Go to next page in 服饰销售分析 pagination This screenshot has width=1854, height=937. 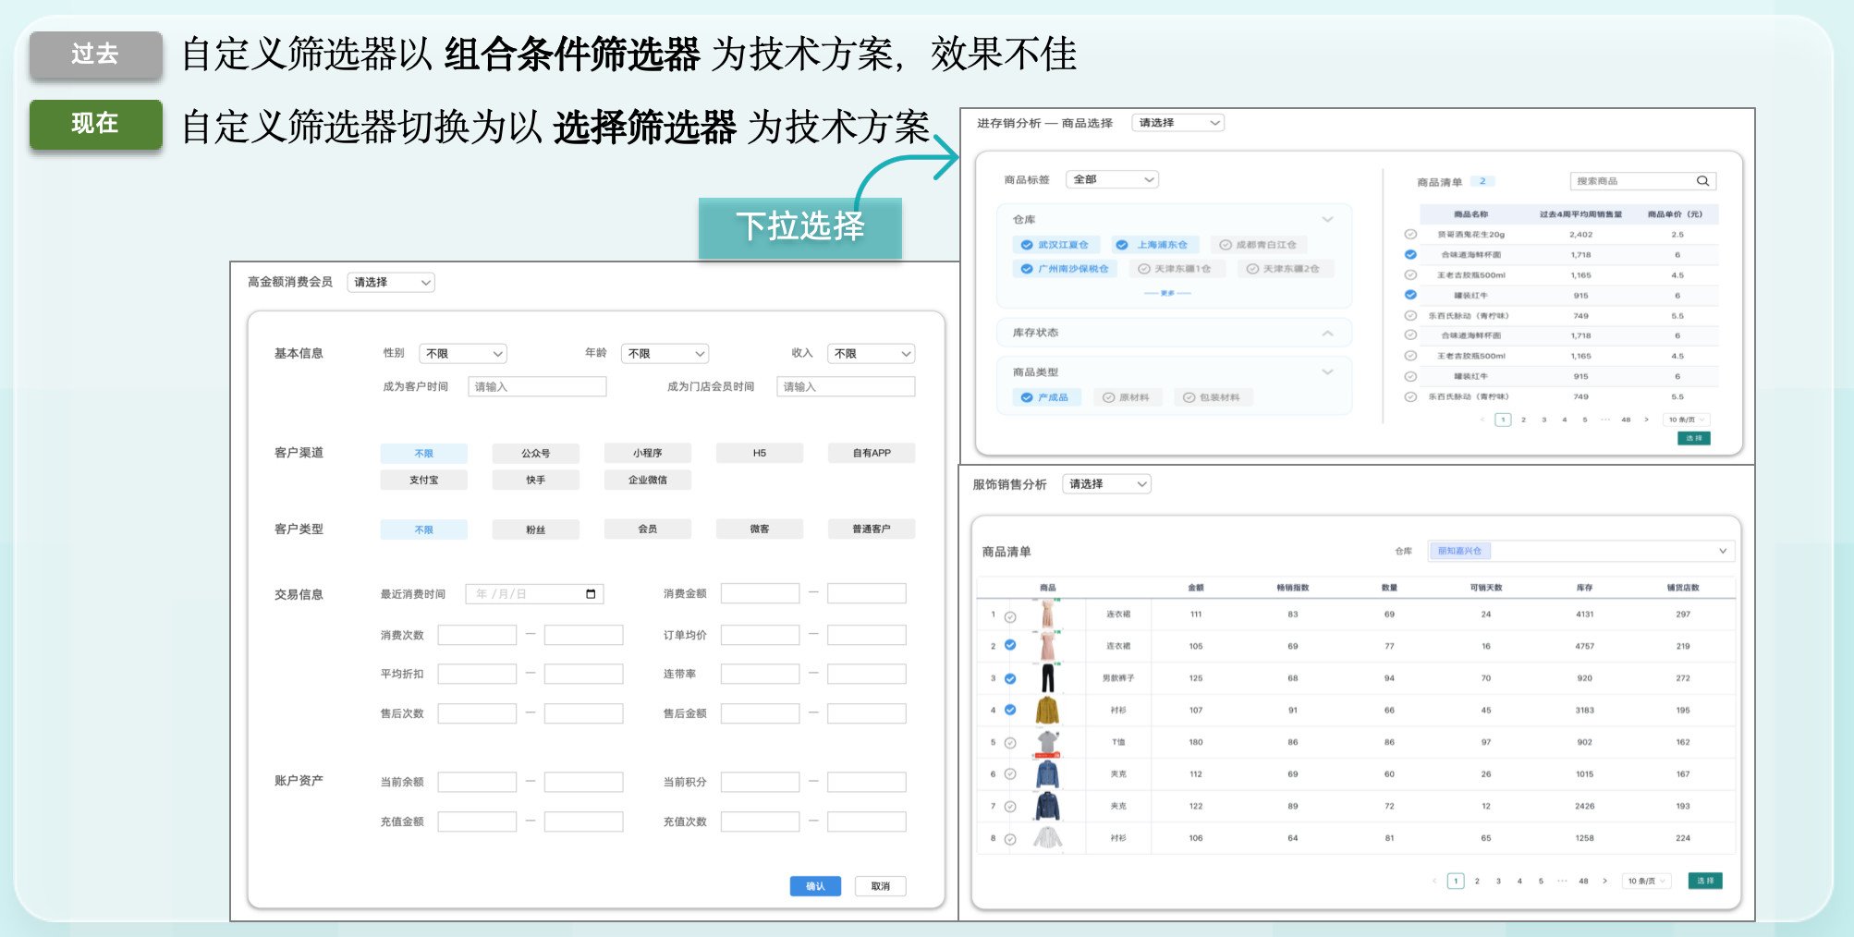click(1604, 882)
